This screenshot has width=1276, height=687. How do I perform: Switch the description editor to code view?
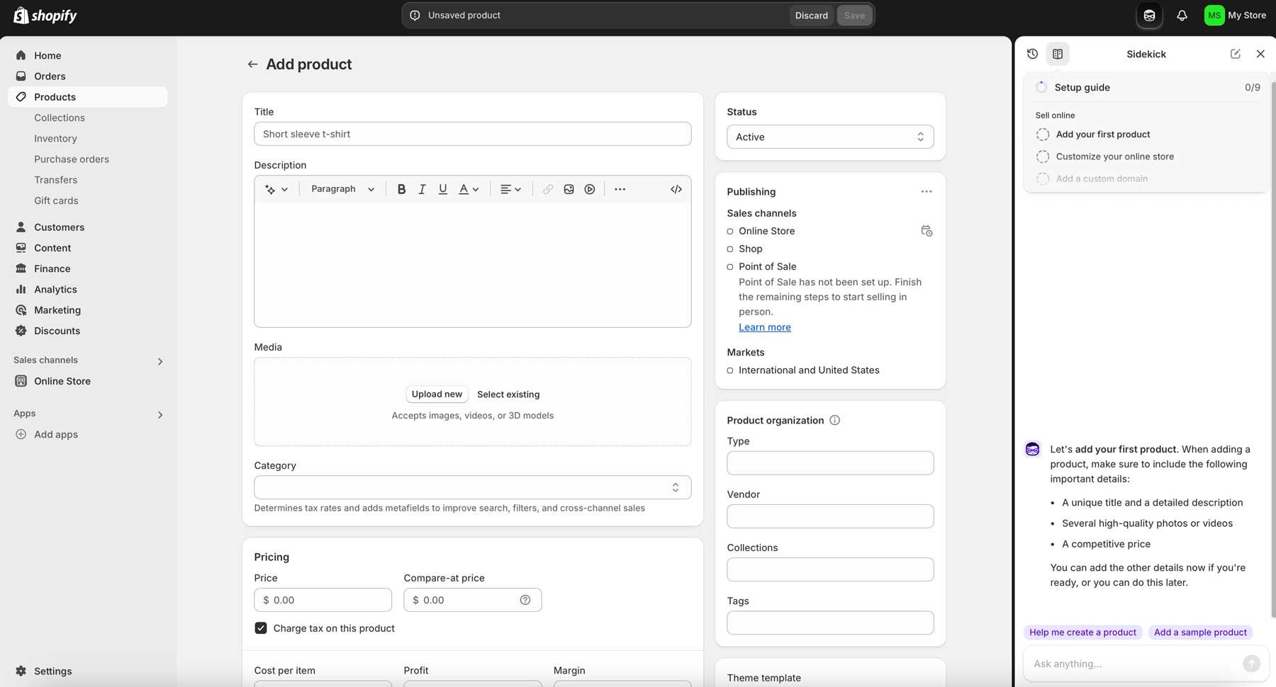click(x=676, y=188)
